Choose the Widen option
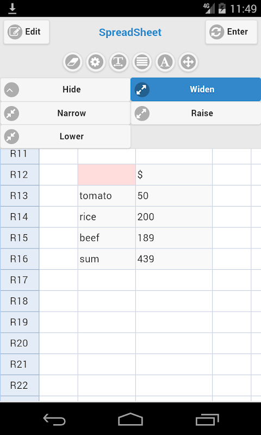This screenshot has height=435, width=261. point(196,90)
